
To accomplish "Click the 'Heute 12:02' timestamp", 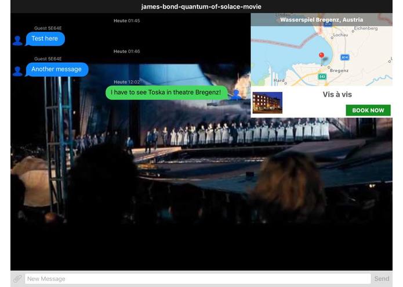I will pos(127,82).
